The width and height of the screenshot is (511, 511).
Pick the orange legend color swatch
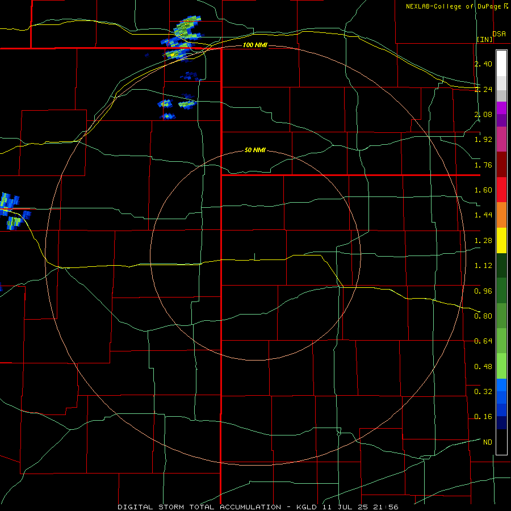501,215
